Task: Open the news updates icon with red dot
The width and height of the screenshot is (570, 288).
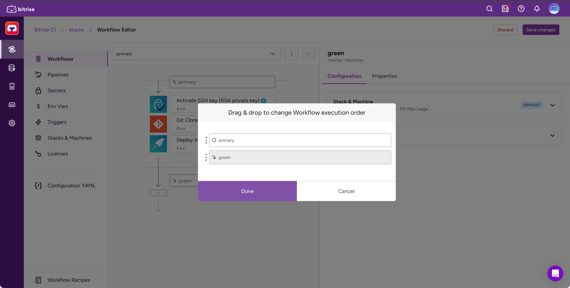Action: pos(505,9)
